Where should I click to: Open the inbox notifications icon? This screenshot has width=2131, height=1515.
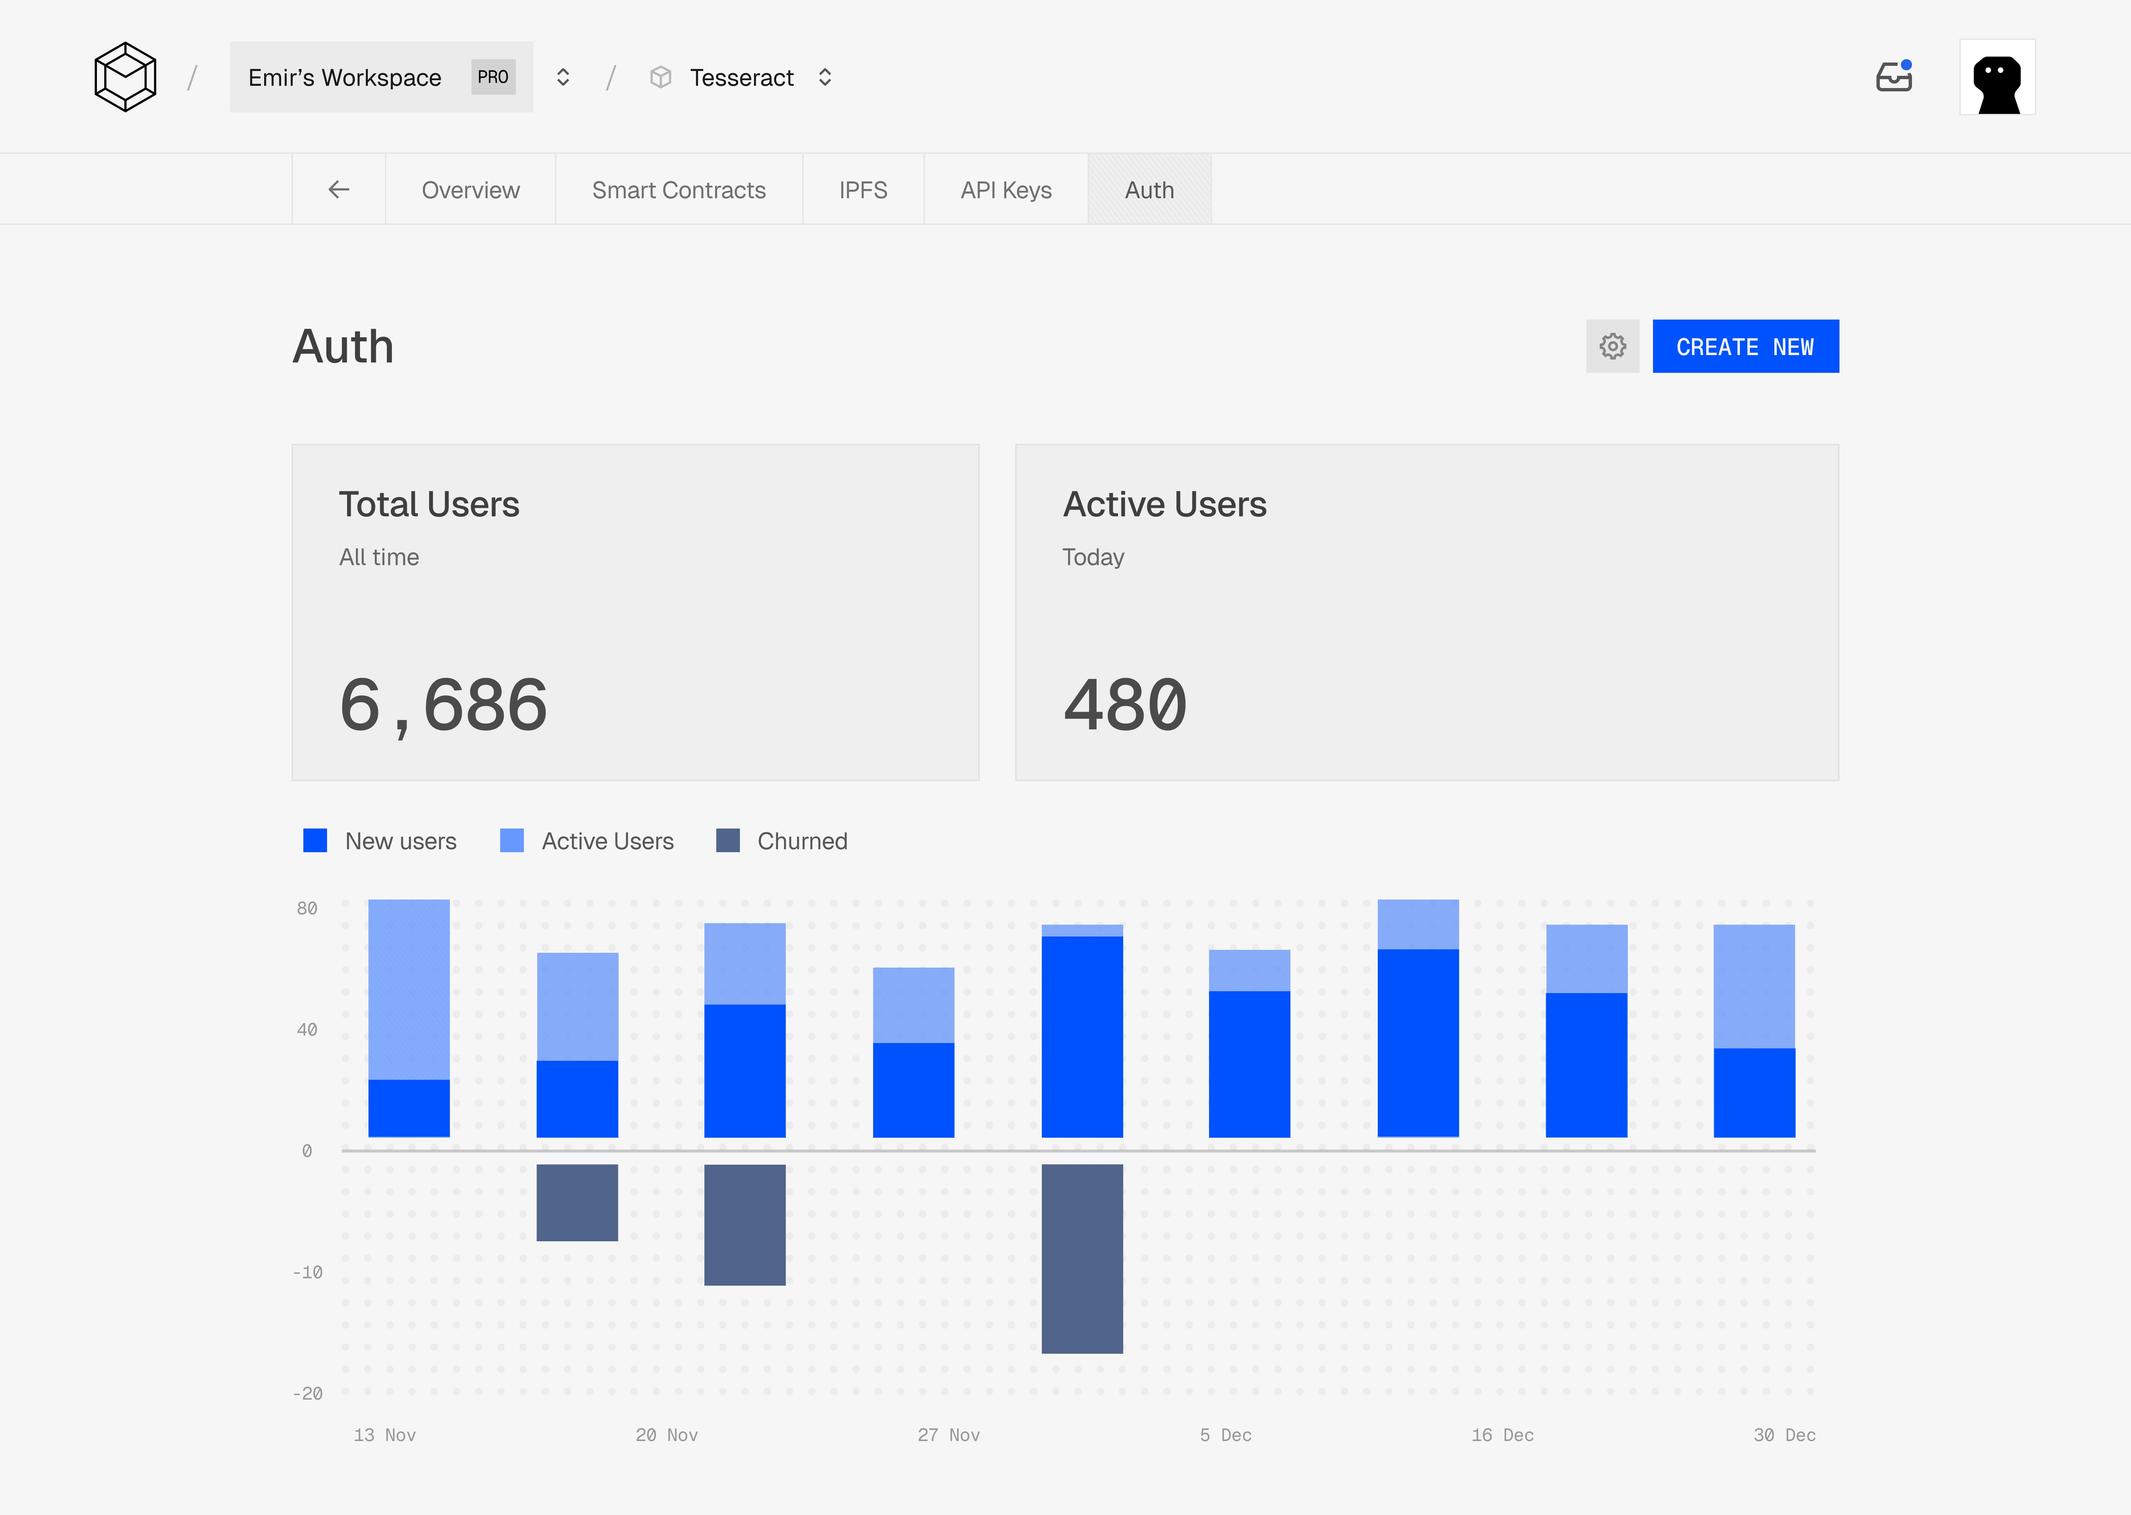coord(1893,77)
